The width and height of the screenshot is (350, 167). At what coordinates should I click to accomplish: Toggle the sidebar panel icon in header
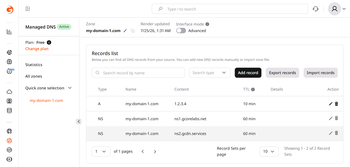28,9
